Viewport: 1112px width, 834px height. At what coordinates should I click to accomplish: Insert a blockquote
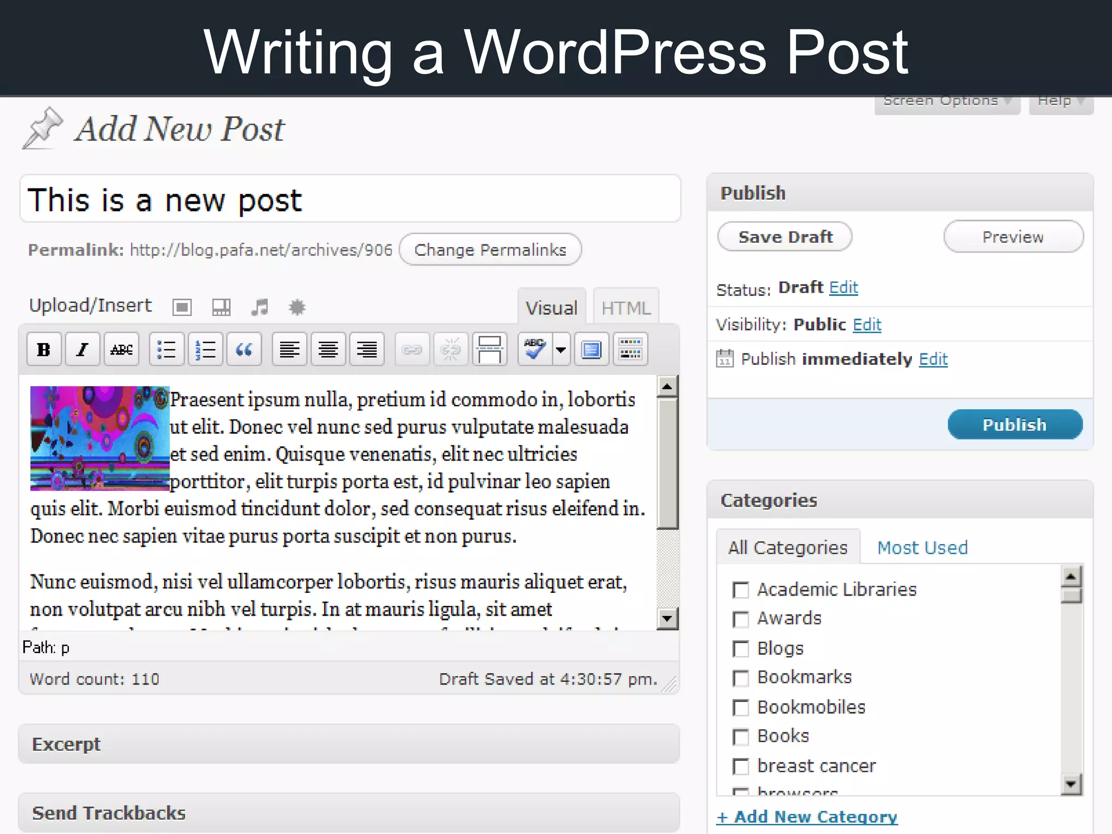click(244, 349)
